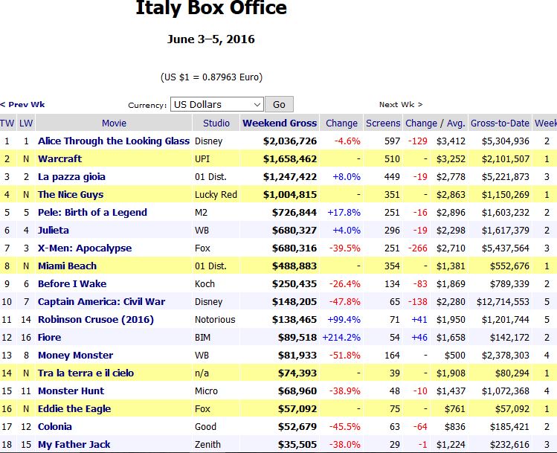Open Captain America: Civil War link

101,302
